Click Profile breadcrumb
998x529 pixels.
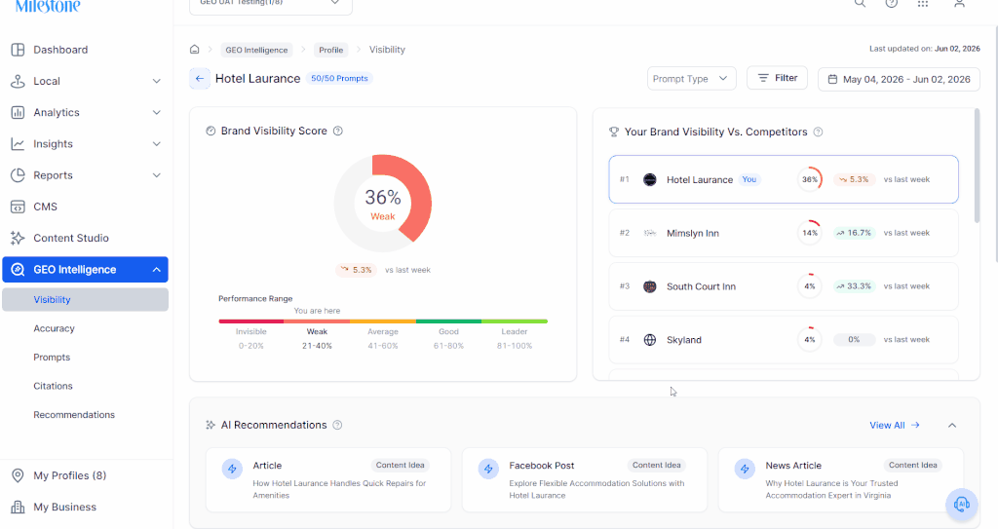(331, 50)
